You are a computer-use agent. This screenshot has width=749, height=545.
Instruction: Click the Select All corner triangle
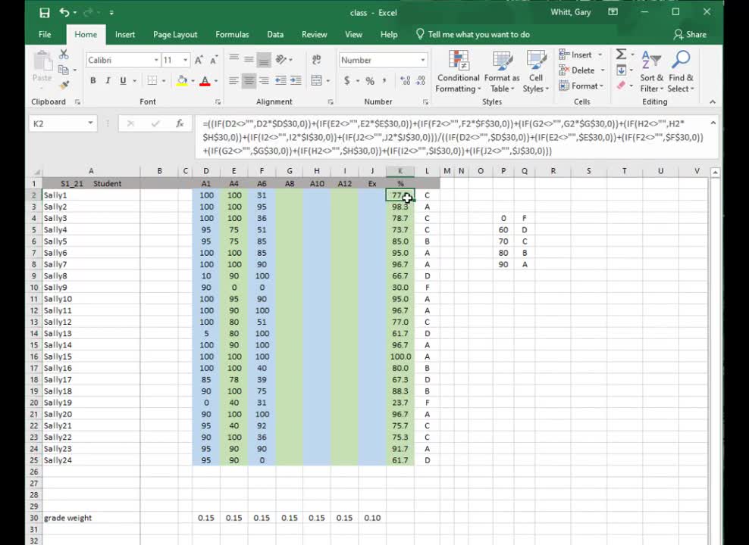(37, 172)
